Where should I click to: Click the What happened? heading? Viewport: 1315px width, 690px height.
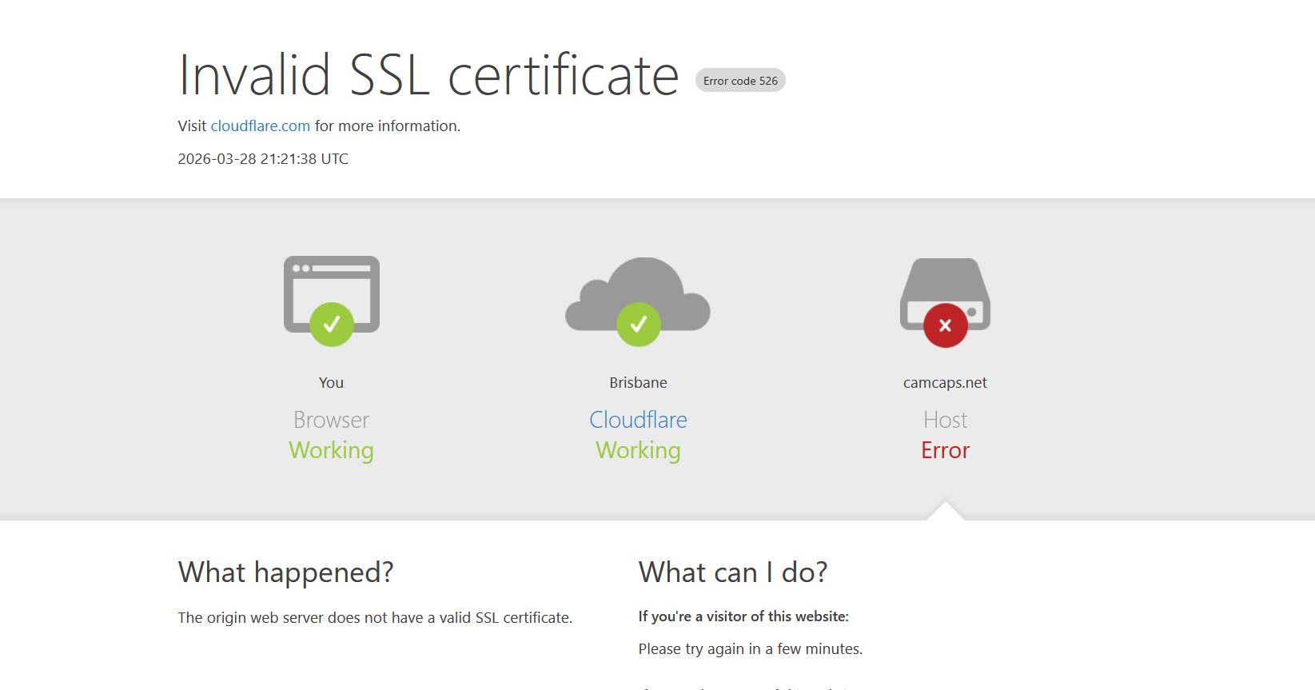[285, 572]
